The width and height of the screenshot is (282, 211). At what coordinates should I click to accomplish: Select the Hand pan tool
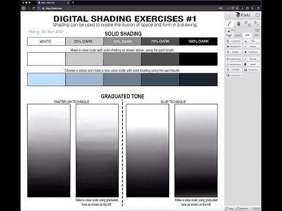[x=238, y=23]
